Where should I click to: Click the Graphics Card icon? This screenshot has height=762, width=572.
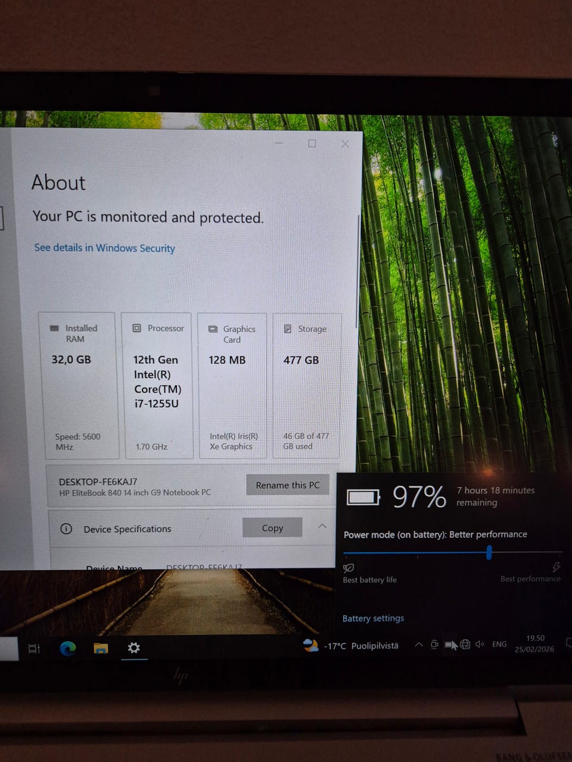point(213,329)
